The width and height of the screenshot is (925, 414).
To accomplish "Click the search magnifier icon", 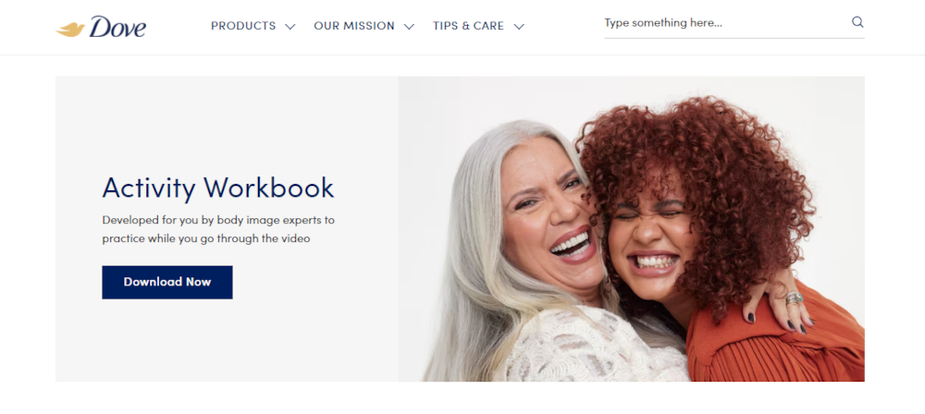I will pos(857,22).
